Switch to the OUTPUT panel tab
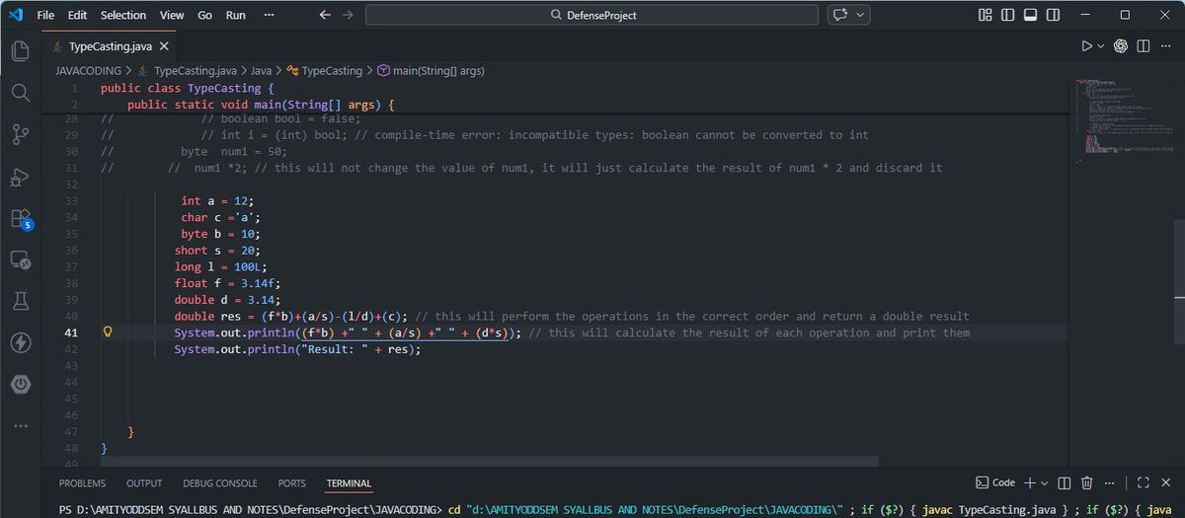 click(x=144, y=483)
